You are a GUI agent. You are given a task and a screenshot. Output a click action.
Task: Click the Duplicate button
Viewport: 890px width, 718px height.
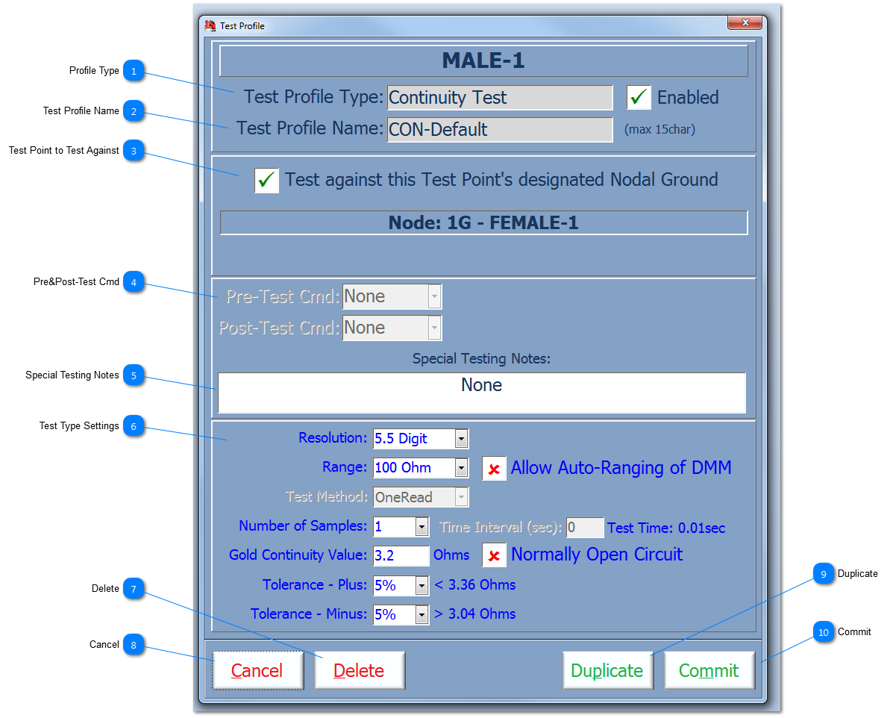(608, 669)
